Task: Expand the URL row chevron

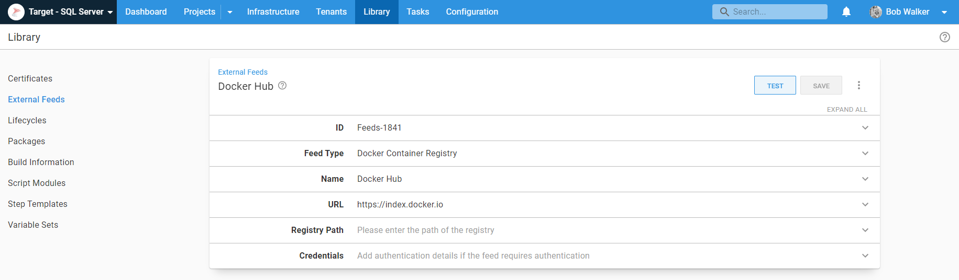Action: click(x=865, y=204)
